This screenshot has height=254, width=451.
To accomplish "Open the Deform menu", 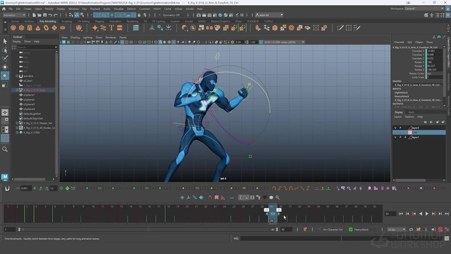I will pyautogui.click(x=131, y=9).
